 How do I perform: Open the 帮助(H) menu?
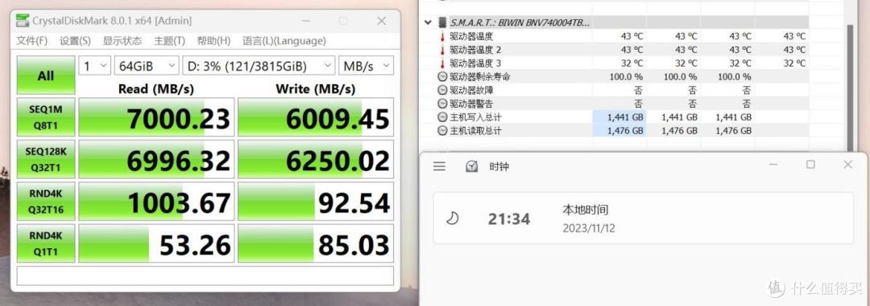click(213, 41)
